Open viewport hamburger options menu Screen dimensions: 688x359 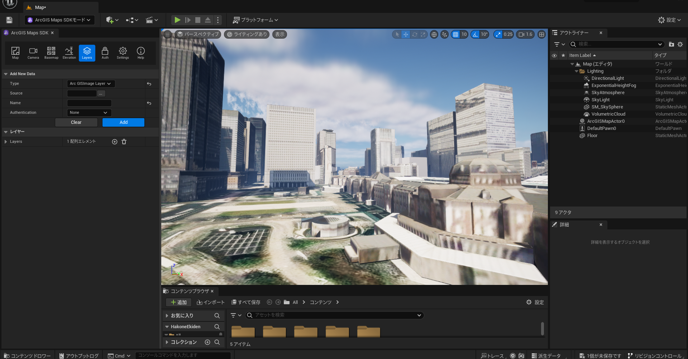tap(167, 34)
